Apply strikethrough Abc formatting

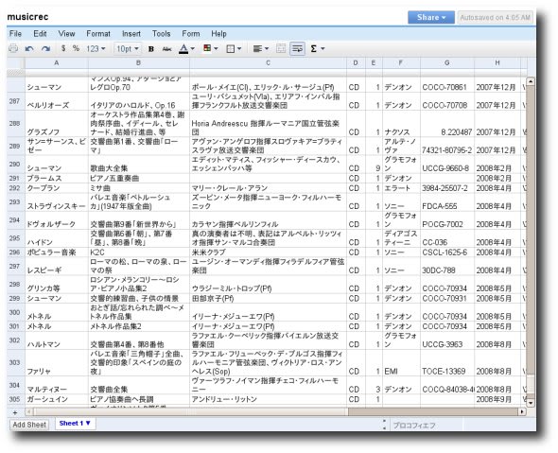pyautogui.click(x=166, y=49)
